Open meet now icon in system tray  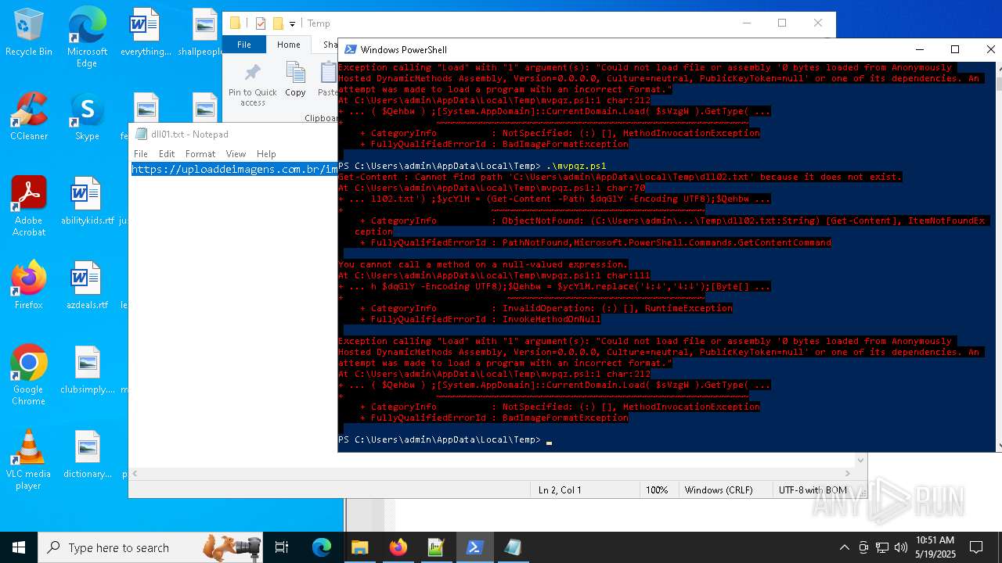coord(863,547)
